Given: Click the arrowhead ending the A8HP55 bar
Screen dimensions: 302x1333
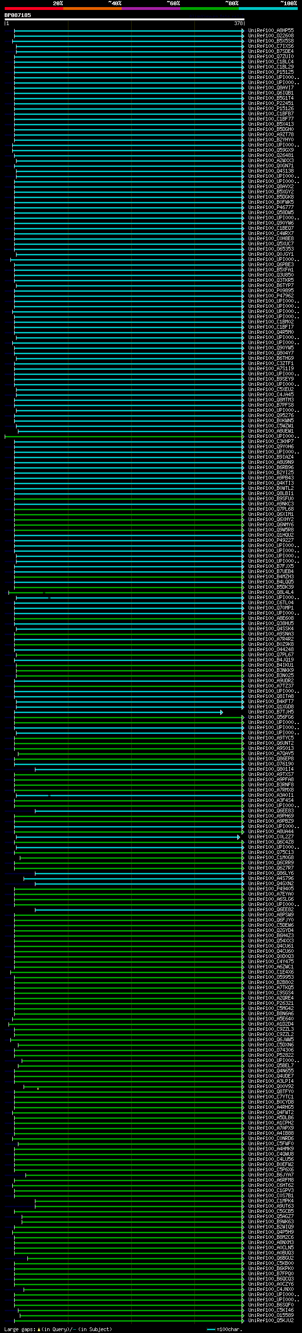Looking at the screenshot, I should pyautogui.click(x=243, y=31).
